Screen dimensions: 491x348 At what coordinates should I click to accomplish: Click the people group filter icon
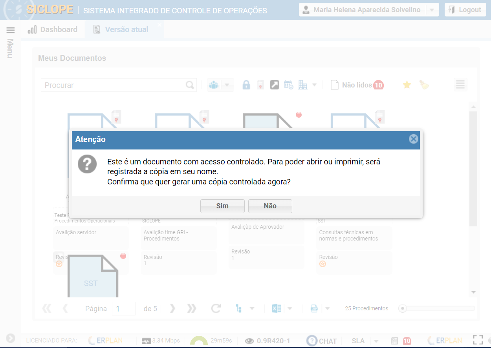pos(214,85)
